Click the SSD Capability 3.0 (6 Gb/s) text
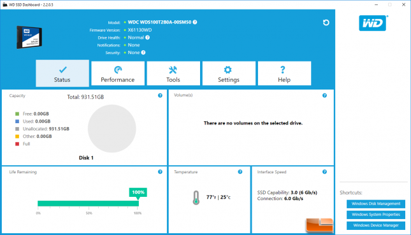The image size is (411, 235). pyautogui.click(x=287, y=192)
